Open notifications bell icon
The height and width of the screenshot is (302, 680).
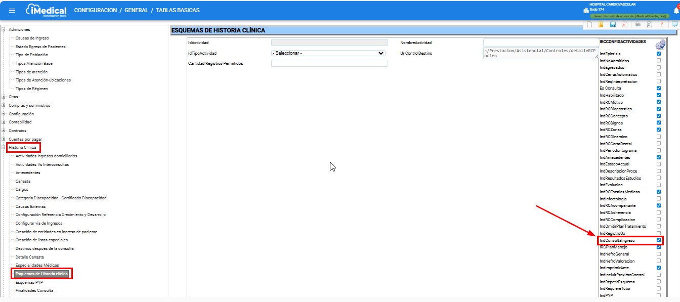[676, 11]
